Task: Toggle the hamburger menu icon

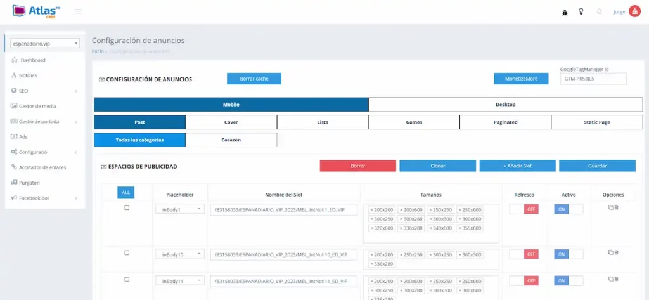Action: 78,11
